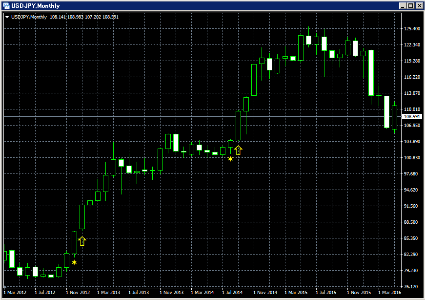
Task: Click the 1 Nov 2014 date label
Action: pyautogui.click(x=265, y=292)
